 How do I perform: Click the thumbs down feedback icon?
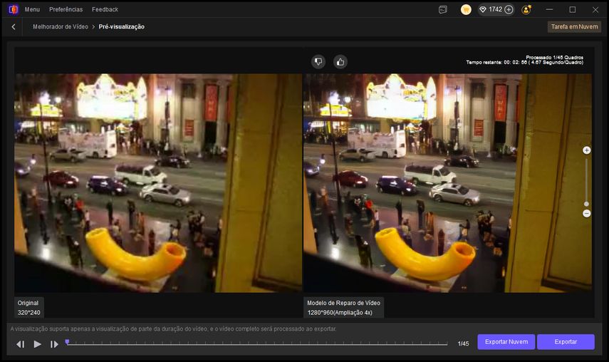coord(318,62)
